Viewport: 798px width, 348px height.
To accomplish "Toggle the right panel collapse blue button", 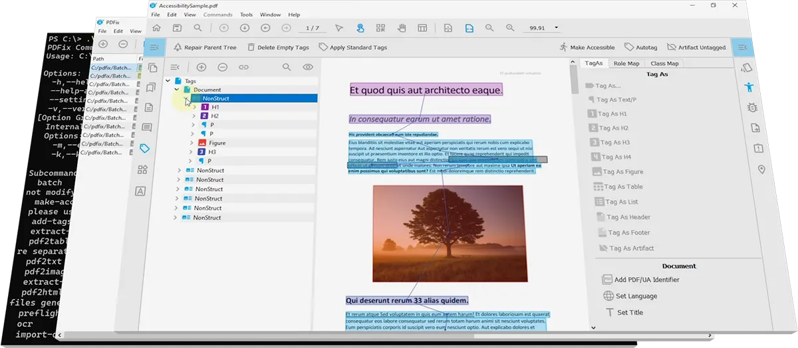I will [741, 47].
